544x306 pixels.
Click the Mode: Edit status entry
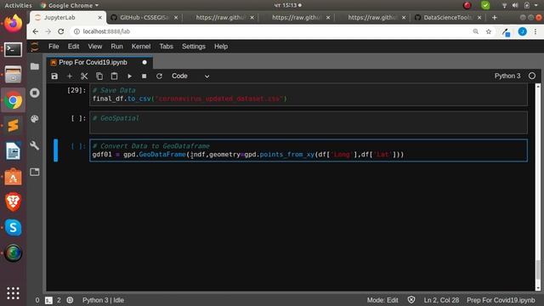coord(382,300)
